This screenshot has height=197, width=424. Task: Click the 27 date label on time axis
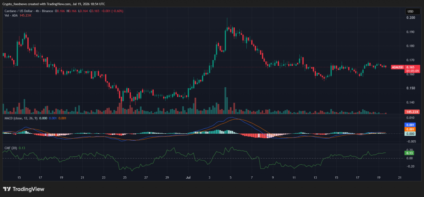146,178
